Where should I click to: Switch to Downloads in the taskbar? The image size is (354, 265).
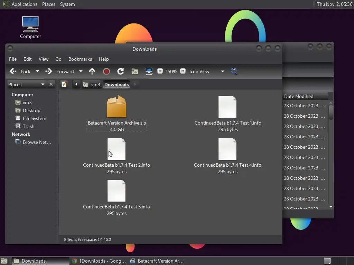(40, 261)
